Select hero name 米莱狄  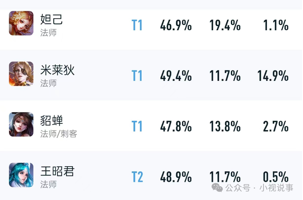point(57,70)
